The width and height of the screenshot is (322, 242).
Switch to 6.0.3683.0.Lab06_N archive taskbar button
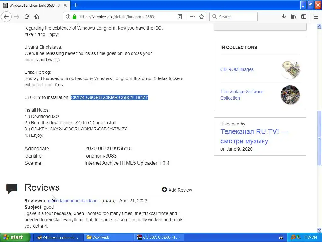tap(159, 237)
